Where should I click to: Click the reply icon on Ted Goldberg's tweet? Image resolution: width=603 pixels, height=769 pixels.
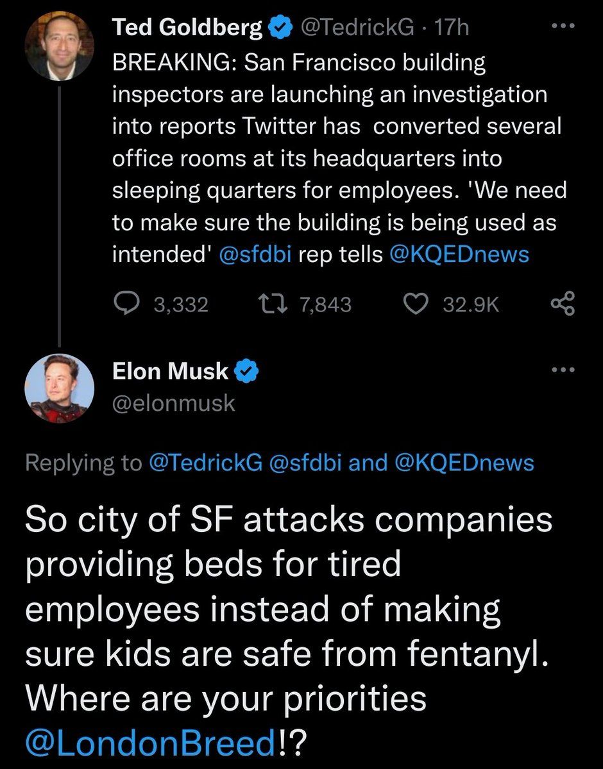pyautogui.click(x=127, y=304)
